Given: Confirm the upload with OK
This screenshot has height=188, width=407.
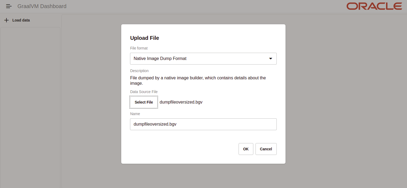Looking at the screenshot, I should click(246, 149).
